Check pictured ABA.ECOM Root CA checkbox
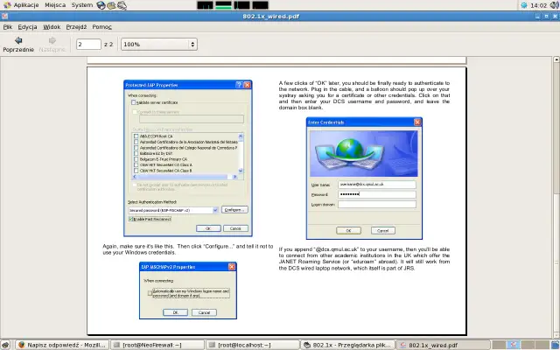The height and width of the screenshot is (350, 560). pos(136,136)
